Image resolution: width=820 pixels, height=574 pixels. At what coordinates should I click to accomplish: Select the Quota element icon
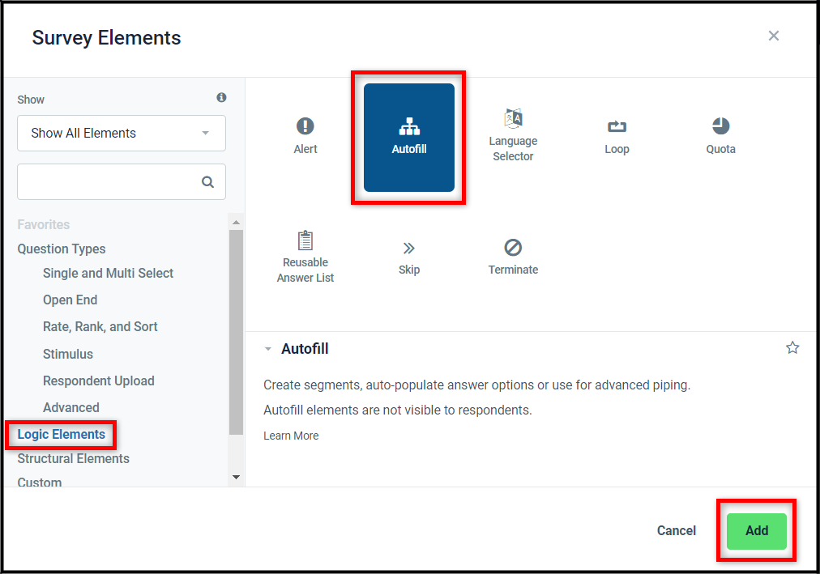[720, 136]
